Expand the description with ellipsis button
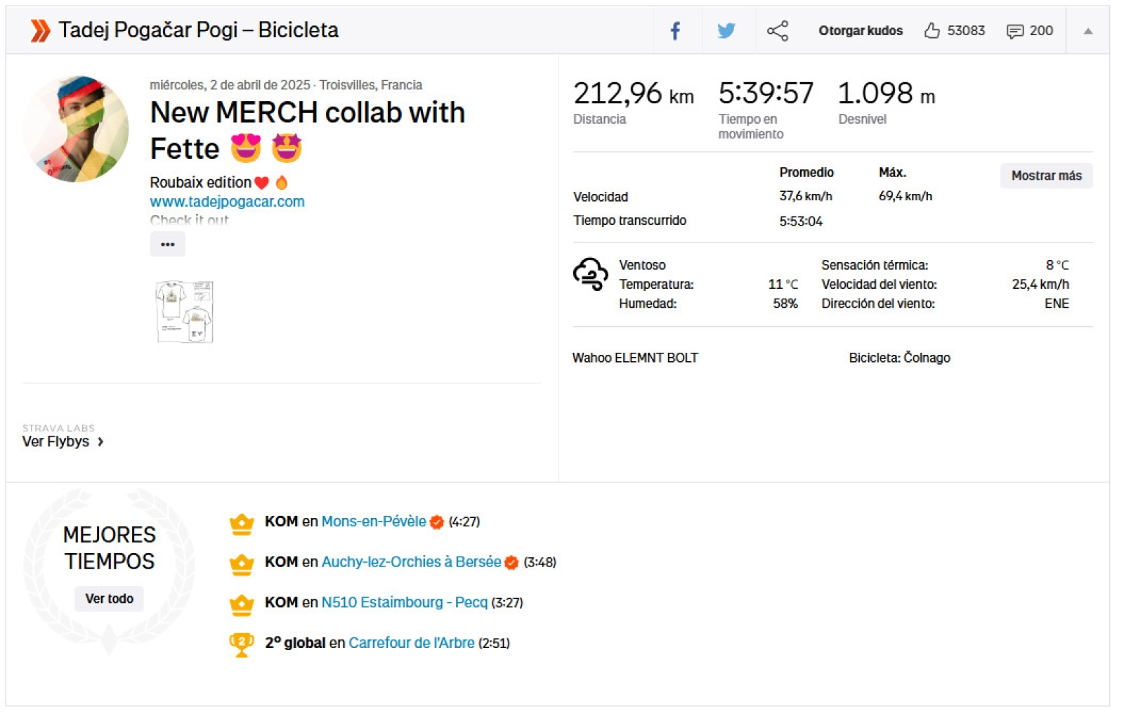This screenshot has width=1124, height=714. (x=167, y=245)
